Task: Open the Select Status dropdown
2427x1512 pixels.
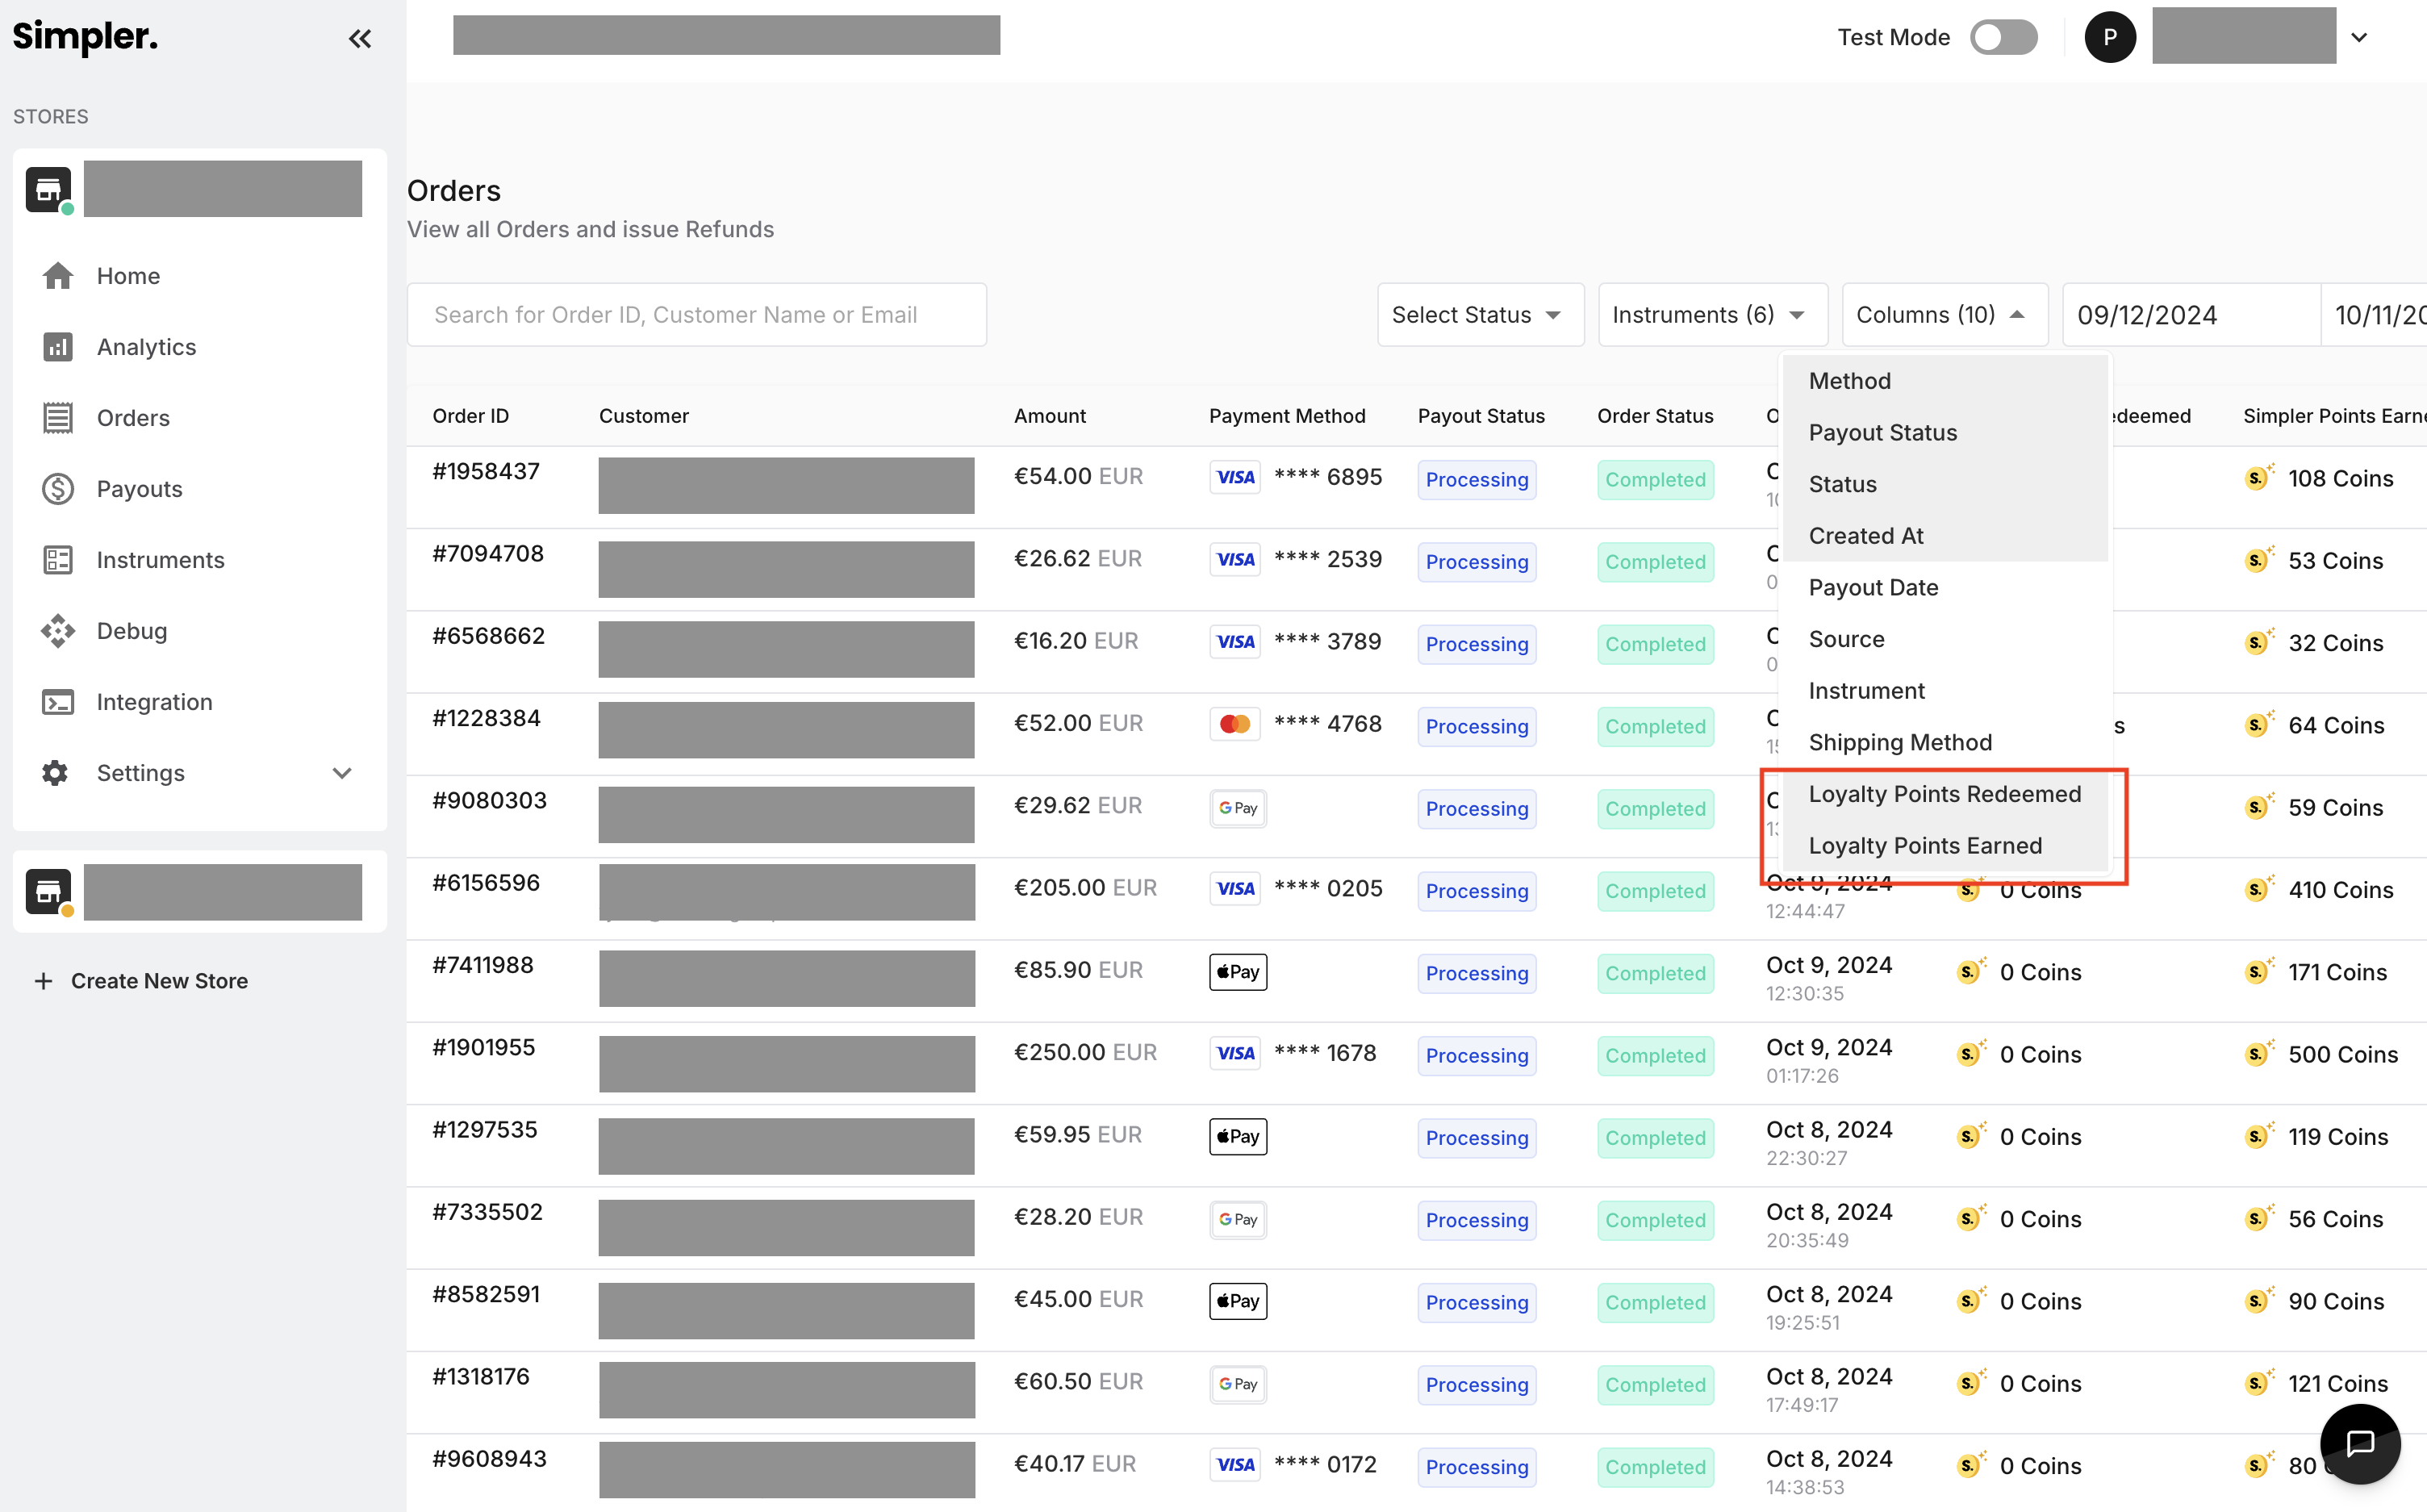Action: click(x=1480, y=315)
